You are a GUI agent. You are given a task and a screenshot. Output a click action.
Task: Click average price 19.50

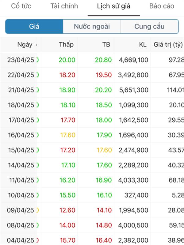click(104, 75)
